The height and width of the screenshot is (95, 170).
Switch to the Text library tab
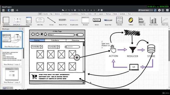tap(129, 14)
